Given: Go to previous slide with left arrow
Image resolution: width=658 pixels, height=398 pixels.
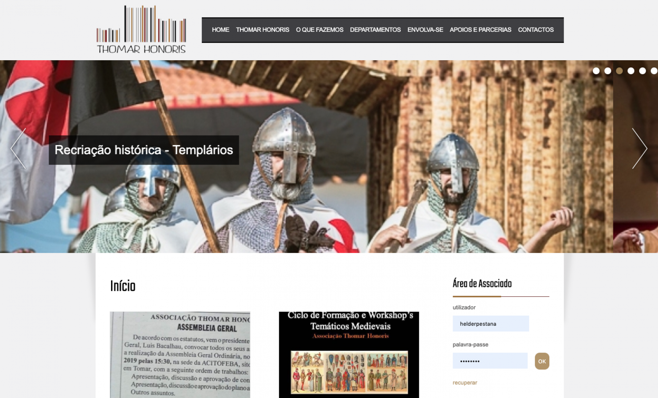Looking at the screenshot, I should coord(18,149).
